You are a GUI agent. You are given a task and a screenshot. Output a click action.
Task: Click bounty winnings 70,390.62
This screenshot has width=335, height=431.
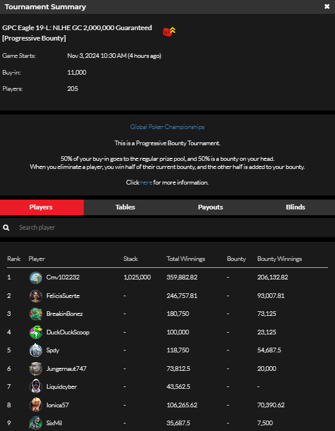[271, 405]
